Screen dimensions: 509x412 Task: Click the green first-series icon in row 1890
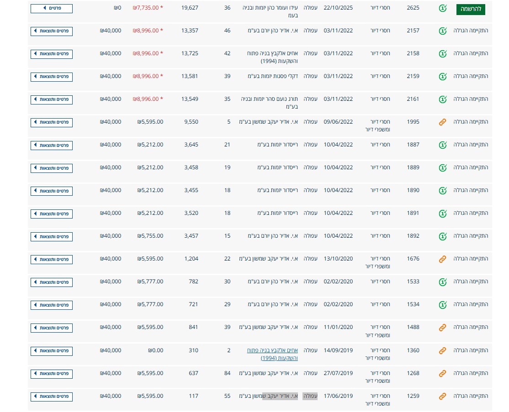(x=443, y=191)
